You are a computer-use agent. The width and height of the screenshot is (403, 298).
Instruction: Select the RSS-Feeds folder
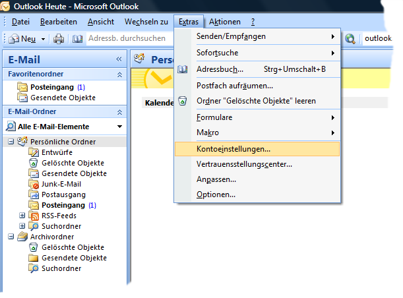[59, 216]
